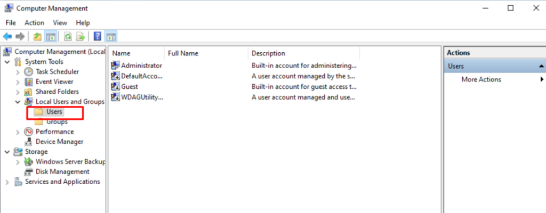
Task: Select the Groups label in the tree
Action: (x=57, y=122)
